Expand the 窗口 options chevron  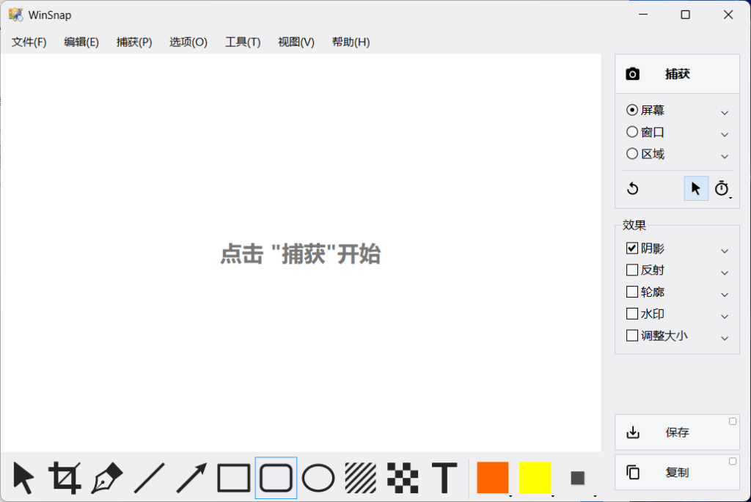coord(724,134)
